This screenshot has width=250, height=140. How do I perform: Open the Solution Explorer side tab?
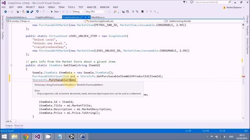[247, 46]
